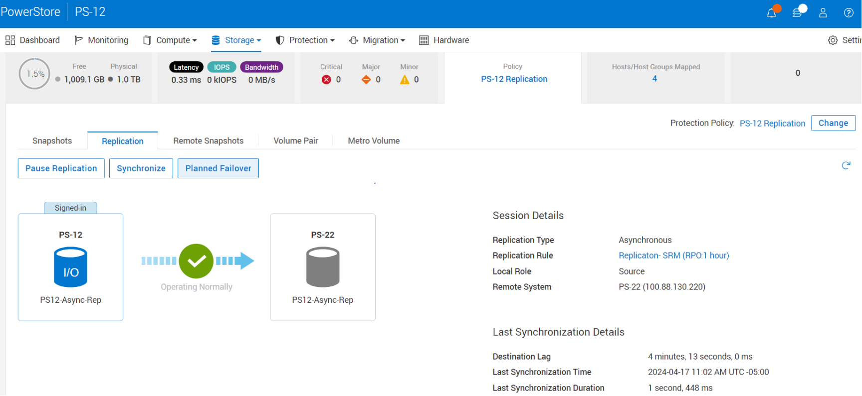This screenshot has width=862, height=396.
Task: Click the Hardware rack icon
Action: (x=424, y=40)
